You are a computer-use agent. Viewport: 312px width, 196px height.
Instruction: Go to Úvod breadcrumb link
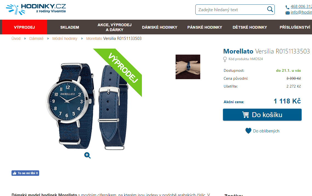[16, 38]
